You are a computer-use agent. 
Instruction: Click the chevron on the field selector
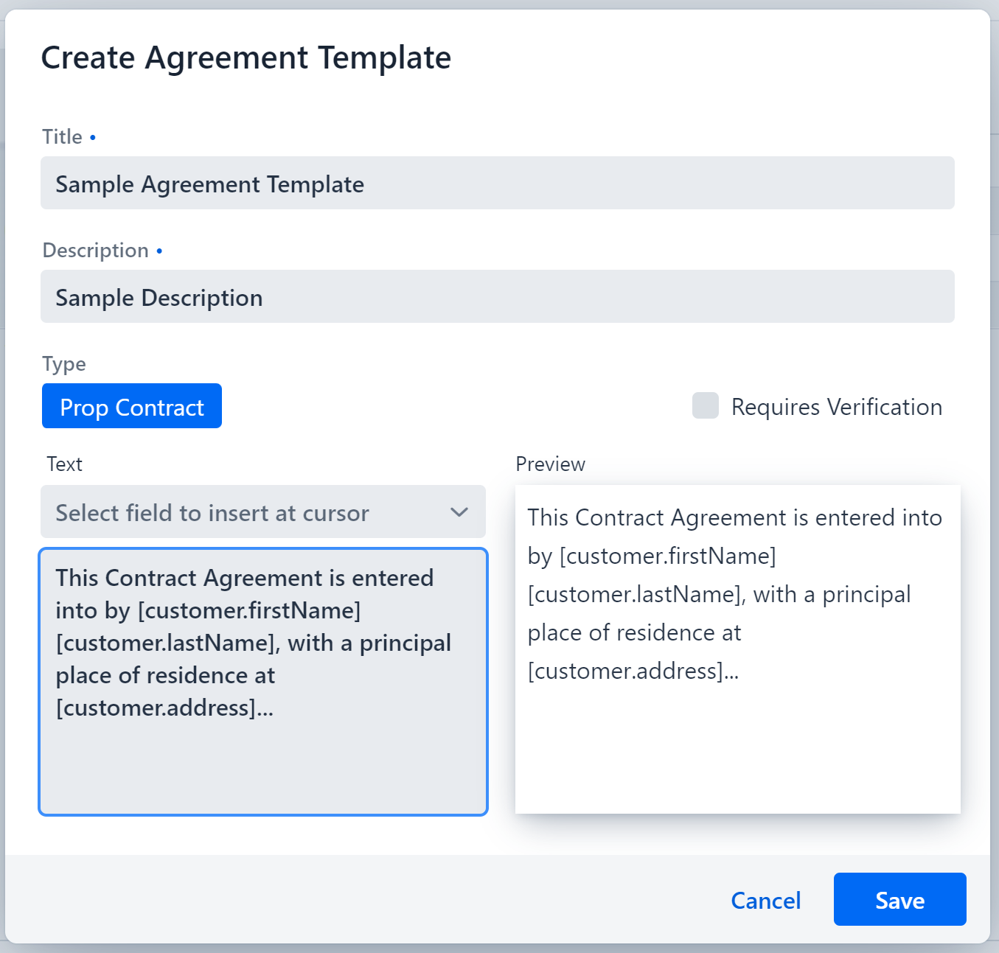[459, 512]
